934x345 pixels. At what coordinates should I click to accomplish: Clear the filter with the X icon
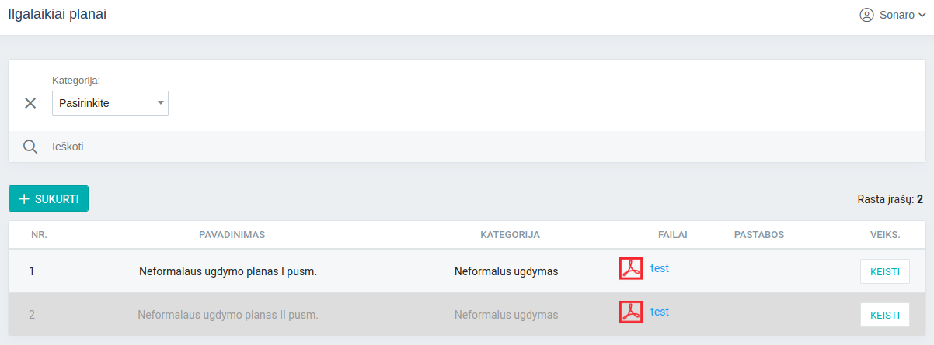(30, 103)
